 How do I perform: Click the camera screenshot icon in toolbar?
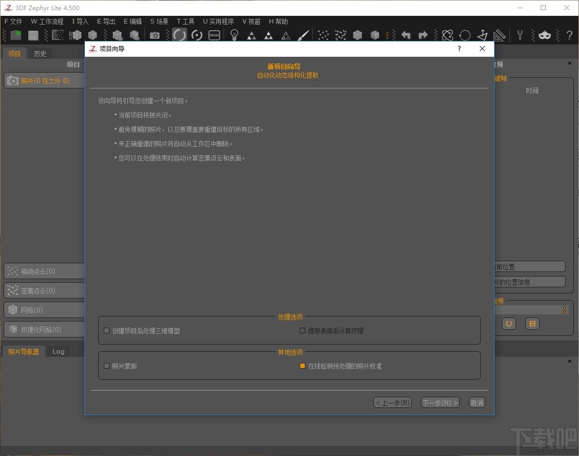pyautogui.click(x=154, y=35)
